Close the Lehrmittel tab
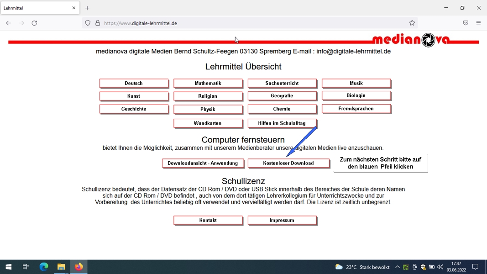The height and width of the screenshot is (274, 487). (74, 8)
